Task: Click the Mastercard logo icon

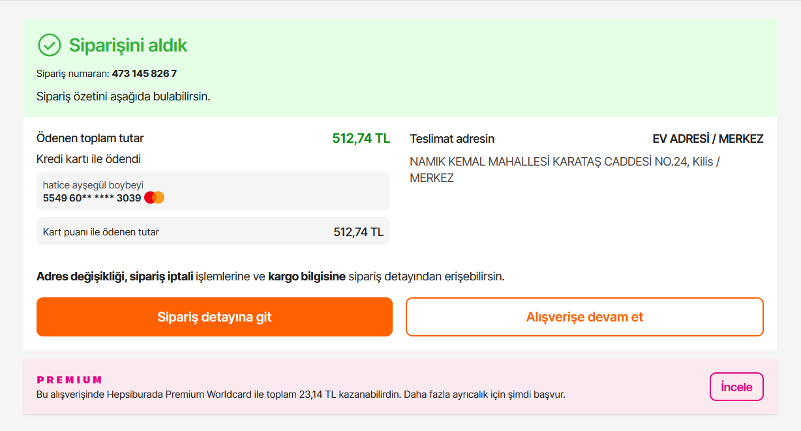Action: [x=155, y=198]
